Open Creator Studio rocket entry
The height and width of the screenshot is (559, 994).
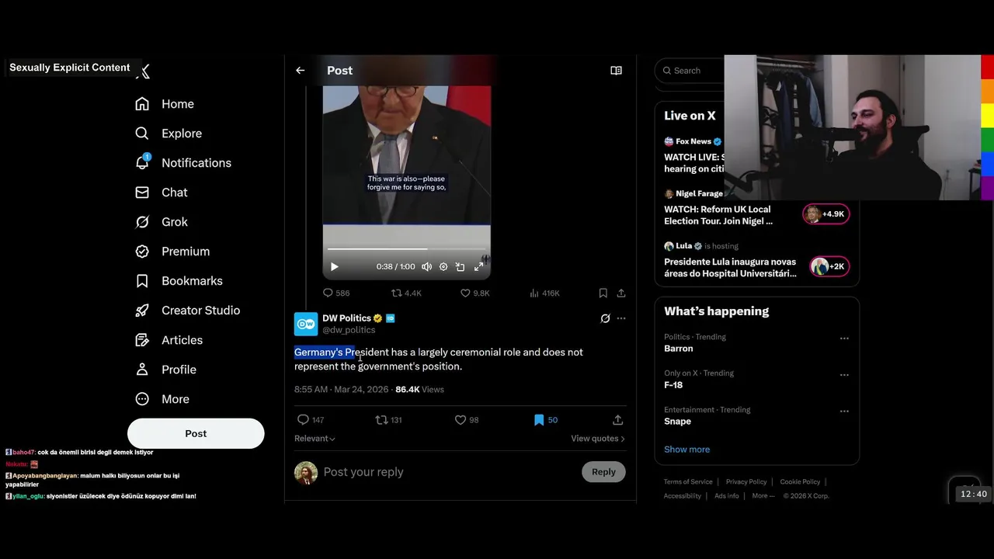(186, 311)
